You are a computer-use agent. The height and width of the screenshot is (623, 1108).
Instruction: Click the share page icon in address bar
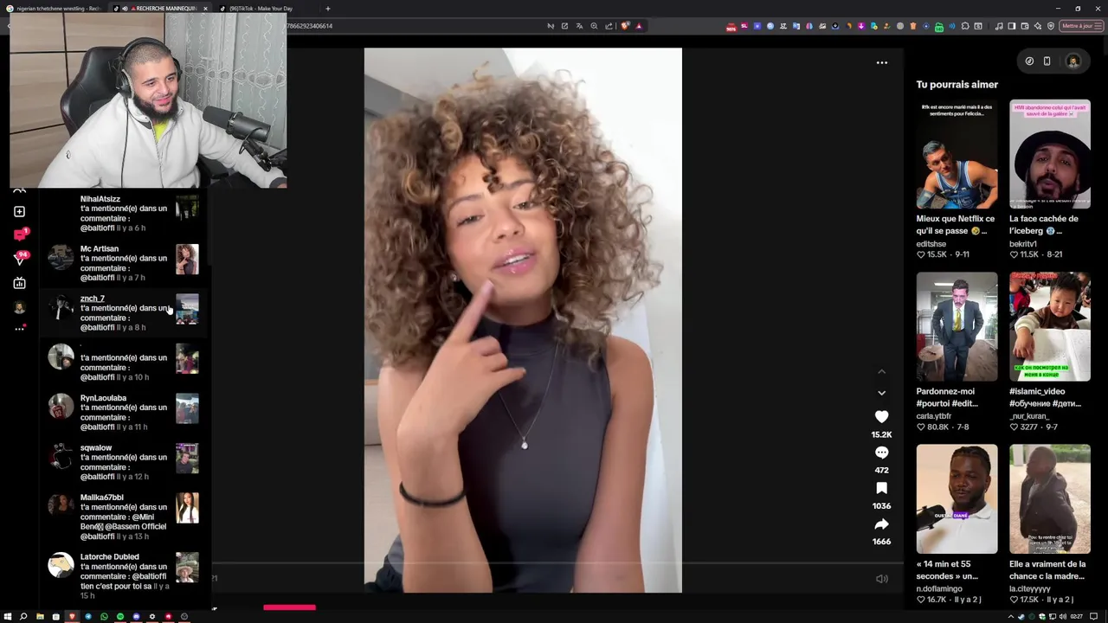(x=609, y=26)
